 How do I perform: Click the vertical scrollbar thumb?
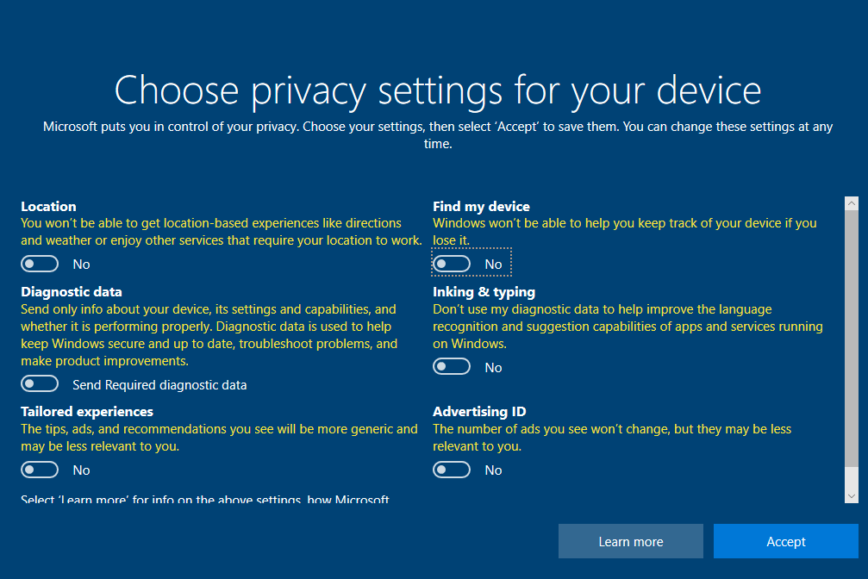coord(852,336)
